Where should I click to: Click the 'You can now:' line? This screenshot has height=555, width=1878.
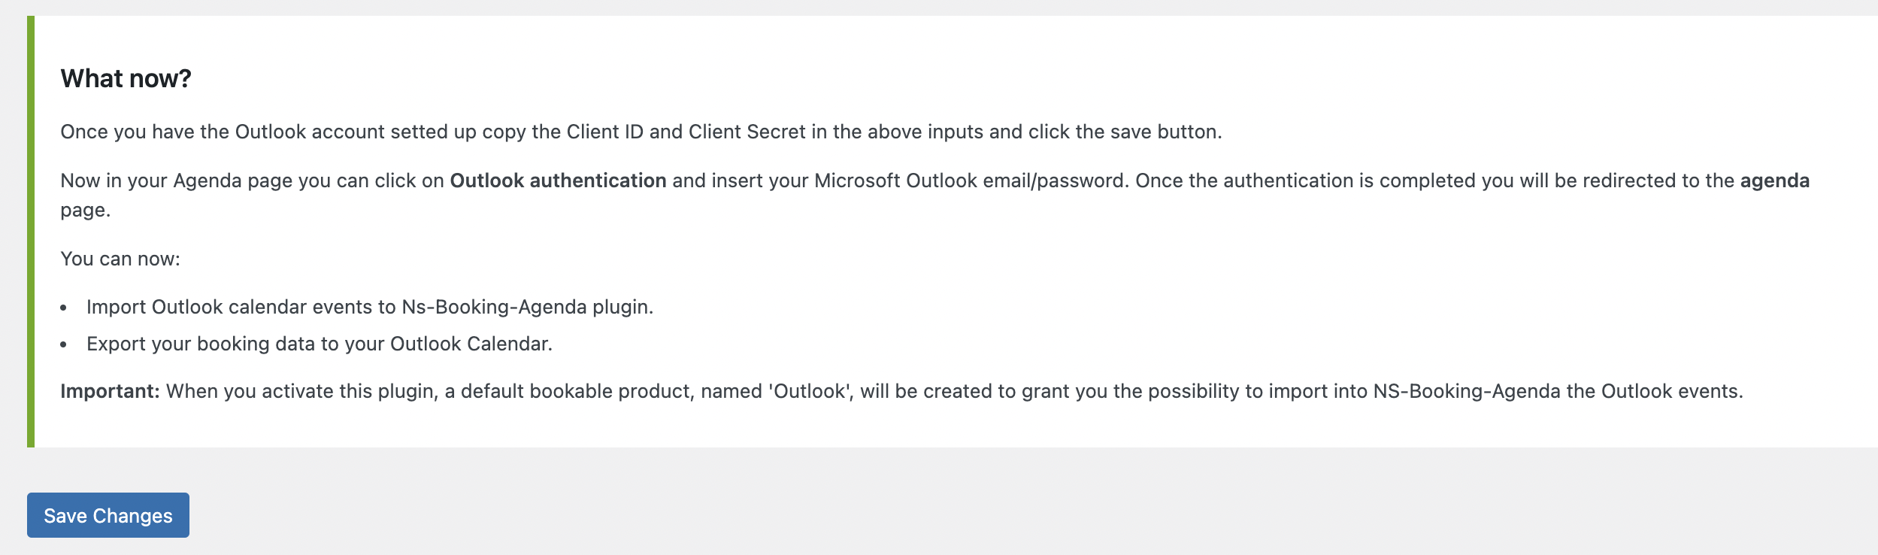coord(120,259)
